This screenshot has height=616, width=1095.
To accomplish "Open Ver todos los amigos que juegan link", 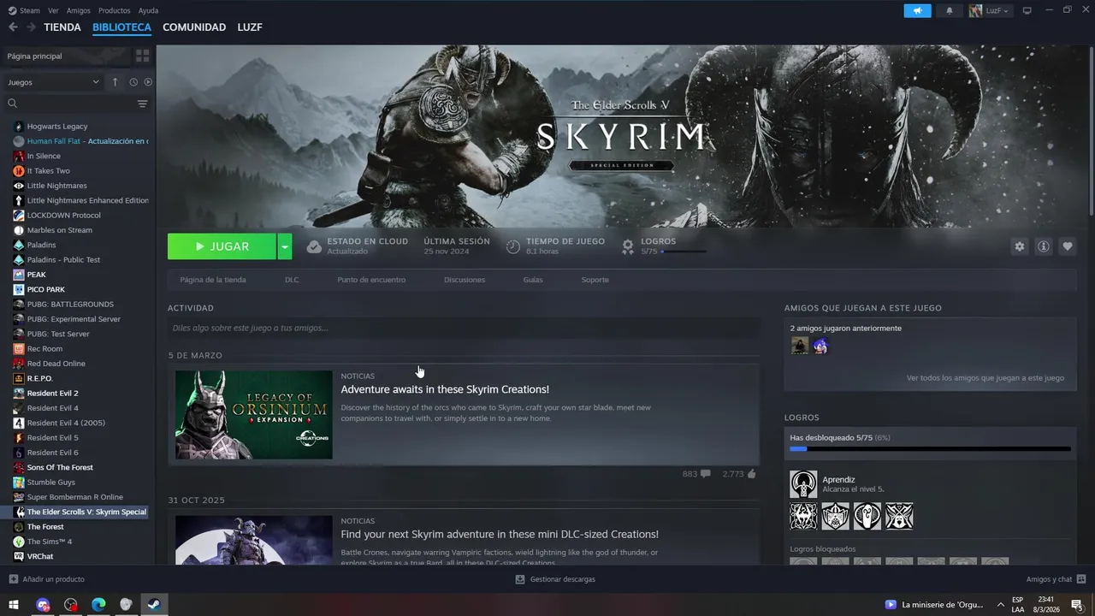I will [x=985, y=377].
